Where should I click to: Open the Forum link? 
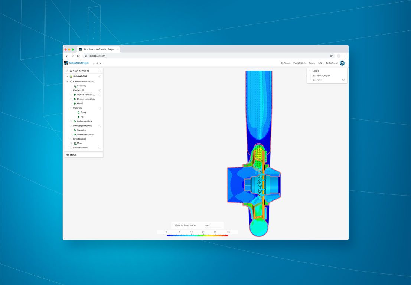pos(312,63)
